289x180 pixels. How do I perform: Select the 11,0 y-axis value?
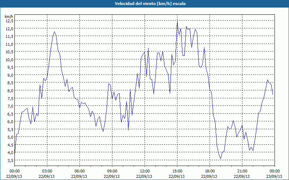click(10, 44)
